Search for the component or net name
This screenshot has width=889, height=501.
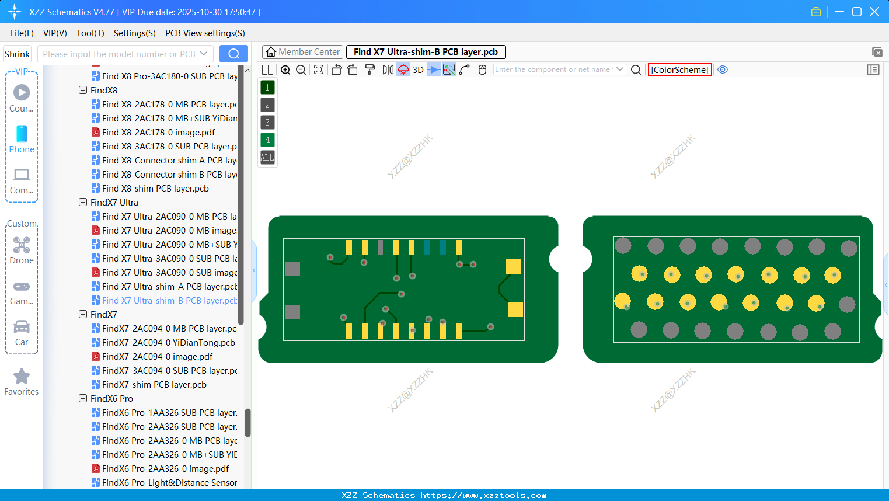636,69
